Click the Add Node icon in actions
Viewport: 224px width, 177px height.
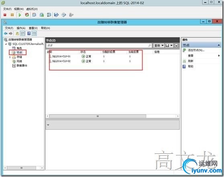click(x=184, y=50)
